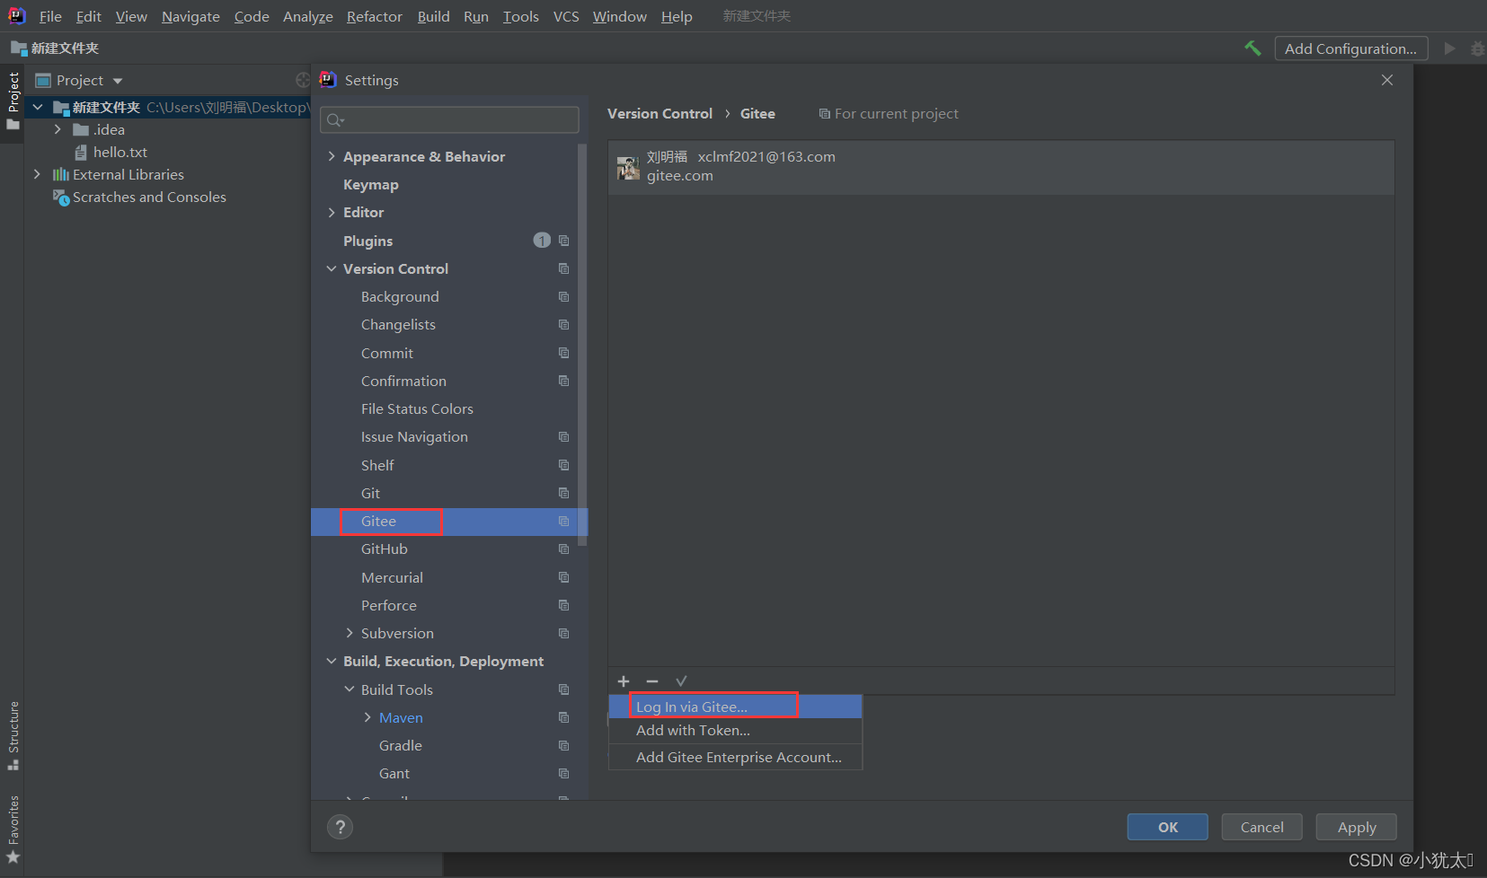Expand Appearance & Behavior settings
Screen dimensions: 1487x878
(x=332, y=156)
